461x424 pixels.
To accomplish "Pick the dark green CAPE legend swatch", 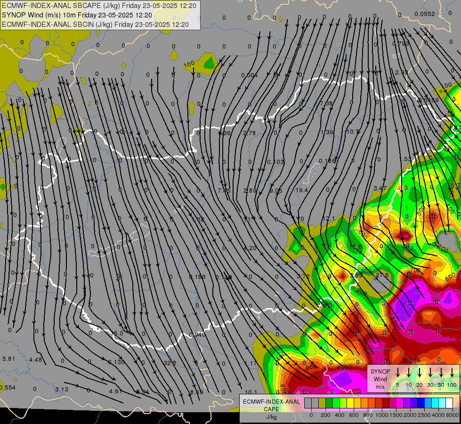I will pos(329,403).
